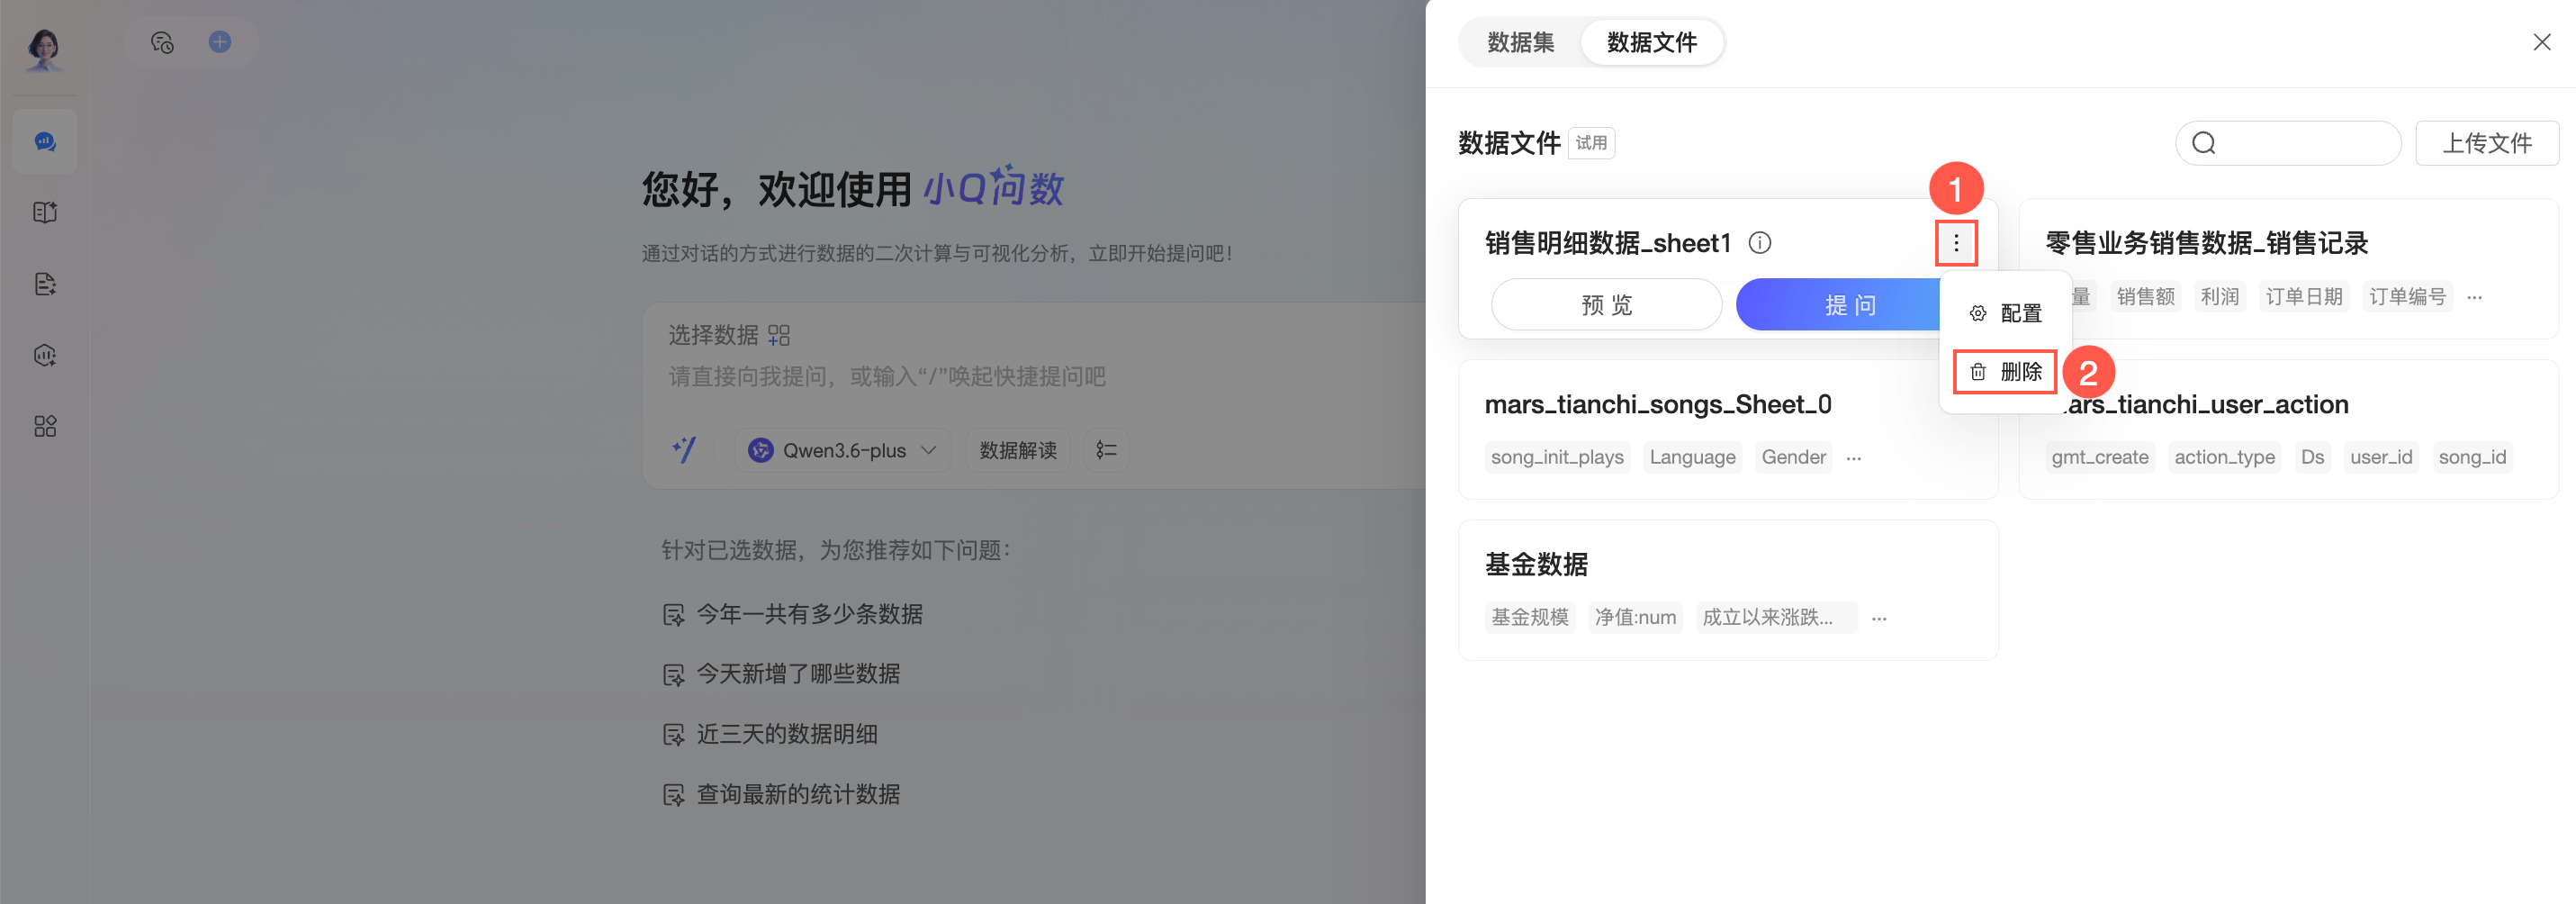Click the 提问 button
Viewport: 2576px width, 904px height.
click(x=1840, y=305)
